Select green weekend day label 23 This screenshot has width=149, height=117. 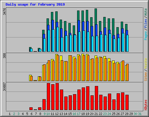105,114
